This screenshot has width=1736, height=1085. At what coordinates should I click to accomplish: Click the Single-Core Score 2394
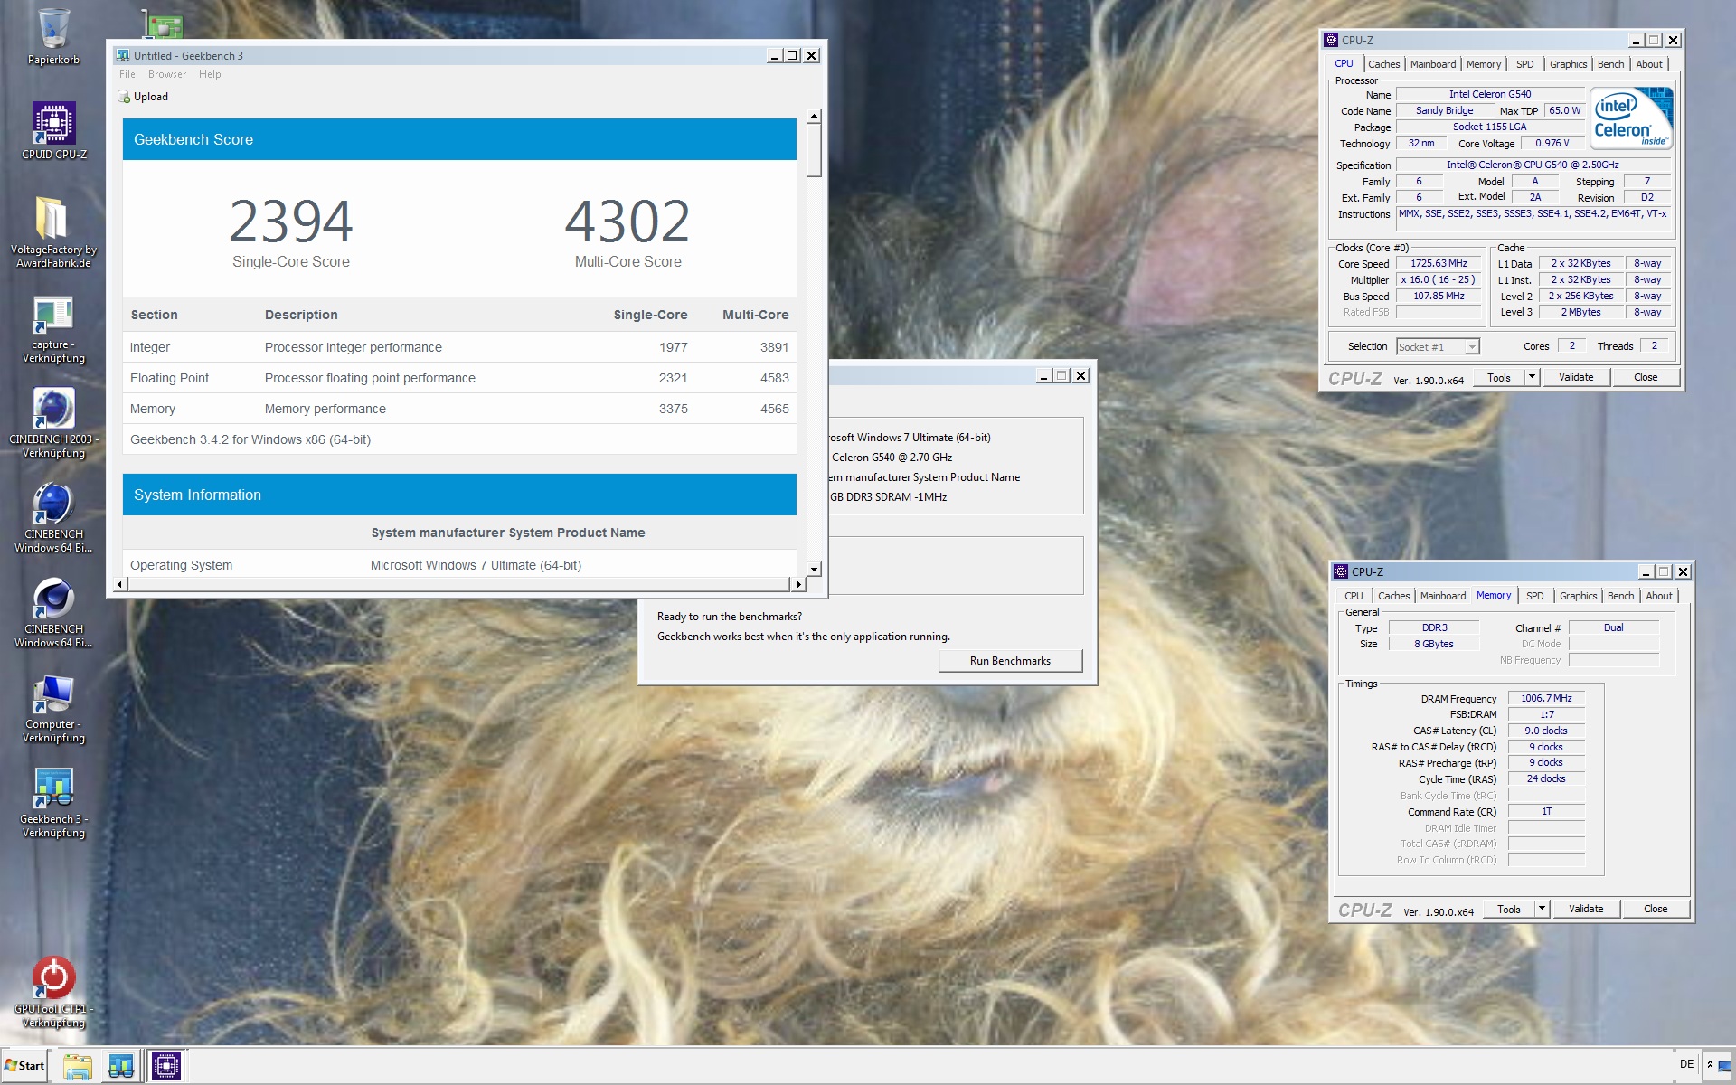(290, 222)
